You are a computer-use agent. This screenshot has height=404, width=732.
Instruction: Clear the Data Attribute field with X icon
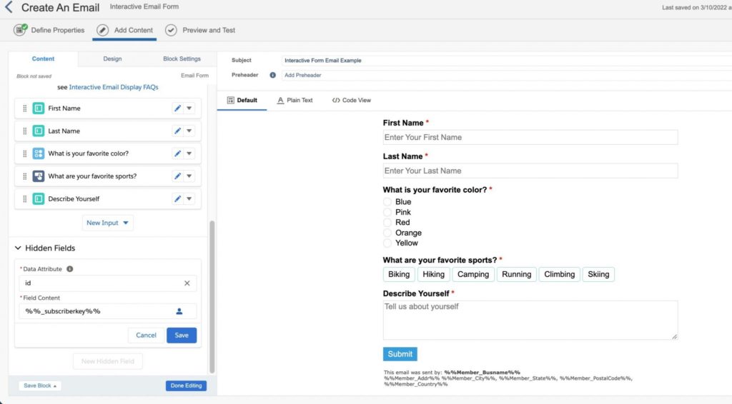tap(187, 283)
